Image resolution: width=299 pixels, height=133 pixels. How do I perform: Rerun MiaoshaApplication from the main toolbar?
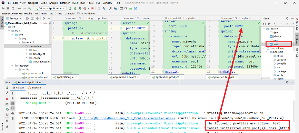point(70,8)
